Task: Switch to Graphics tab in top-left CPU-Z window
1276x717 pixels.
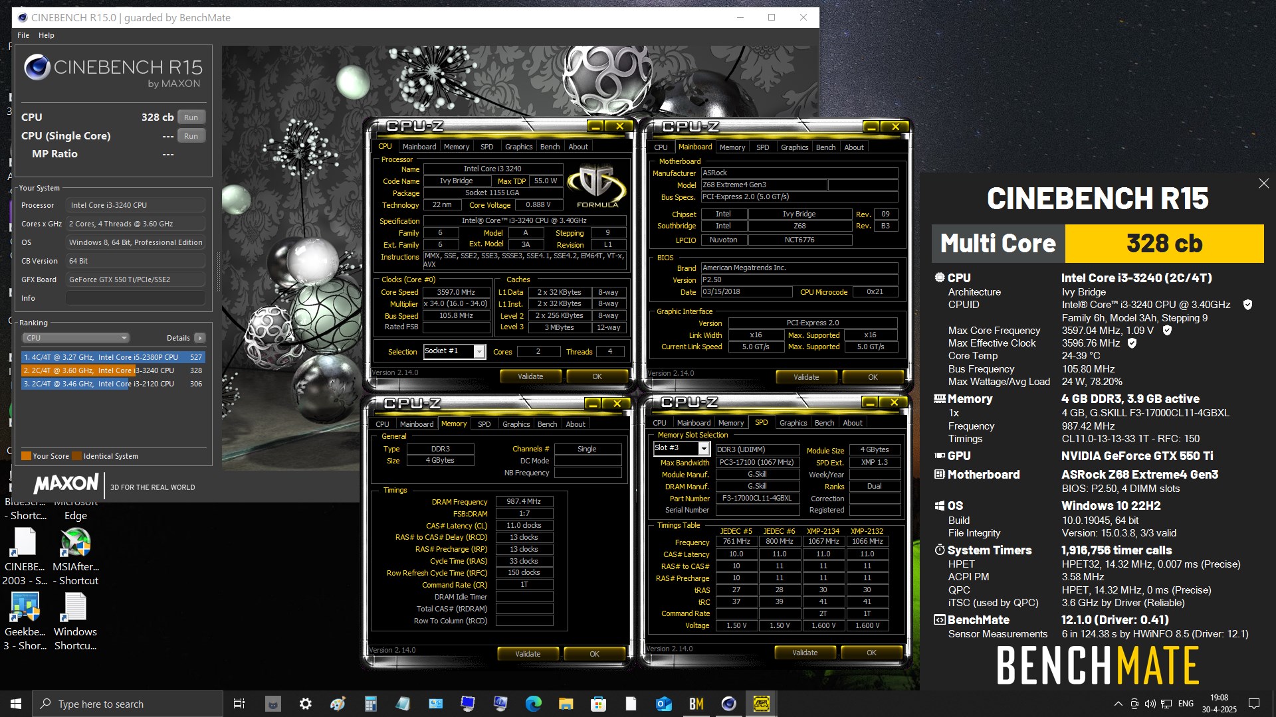Action: 518,147
